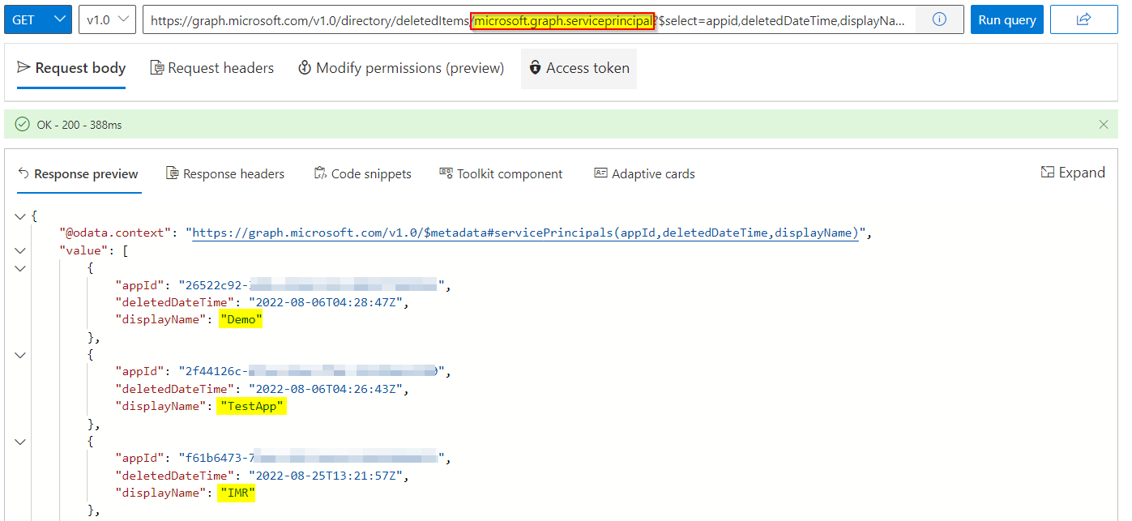Click deletedDateTime value 2022-08-25T13:21:57Z
Viewport: 1132px width, 521px height.
click(327, 476)
